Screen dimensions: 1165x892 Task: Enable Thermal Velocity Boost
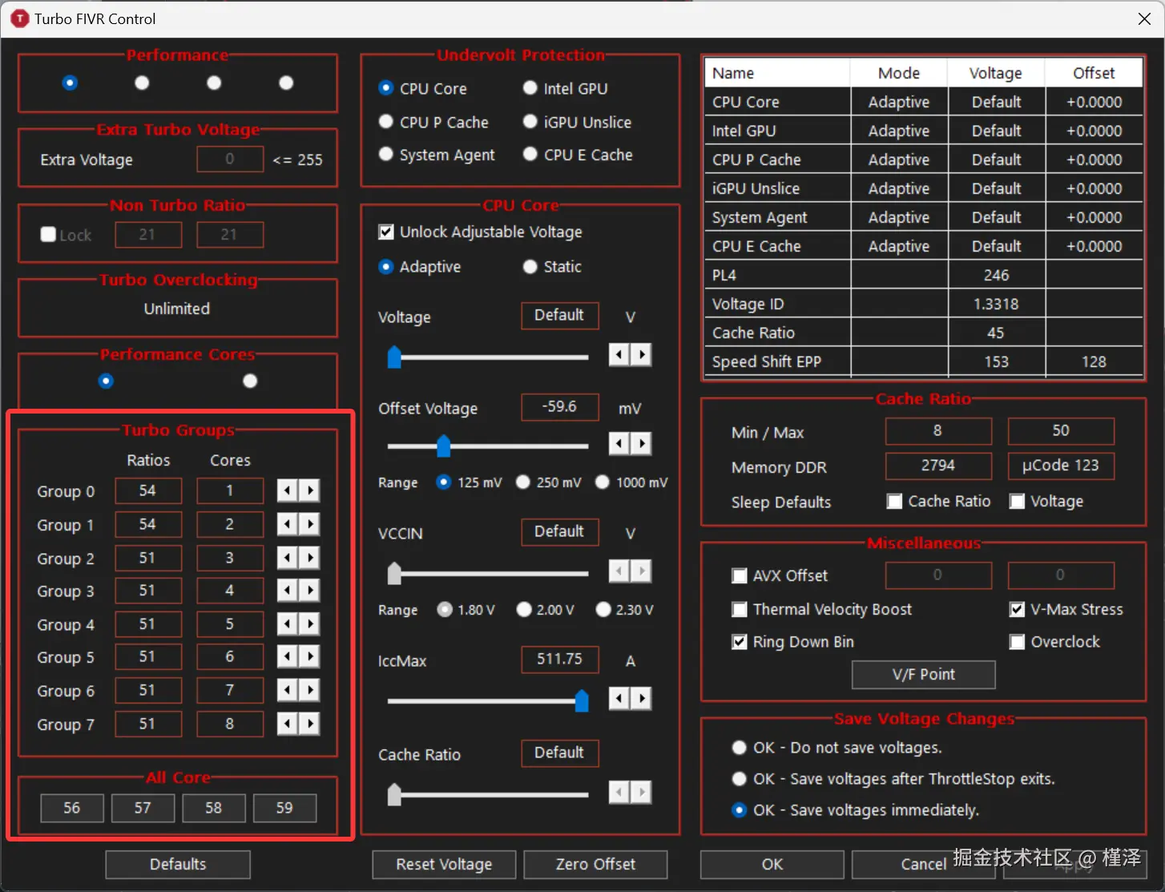(x=740, y=609)
